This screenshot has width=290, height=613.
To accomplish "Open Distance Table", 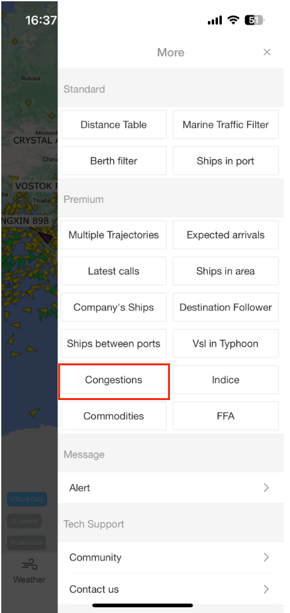I will coord(114,124).
